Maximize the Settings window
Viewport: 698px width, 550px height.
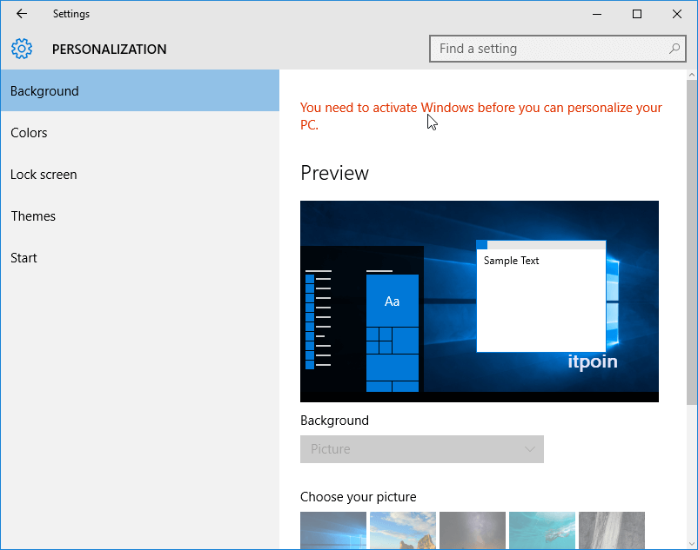(x=637, y=14)
